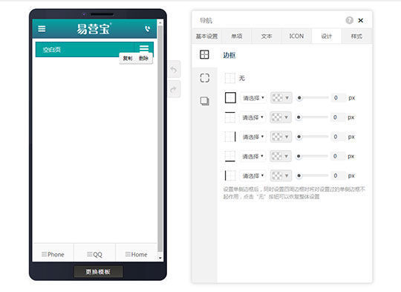
Task: Select the all-sides border icon
Action: [230, 98]
